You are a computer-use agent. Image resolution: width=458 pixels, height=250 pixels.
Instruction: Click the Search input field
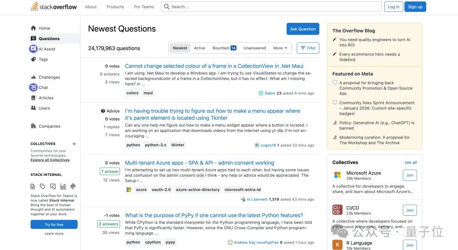271,7
